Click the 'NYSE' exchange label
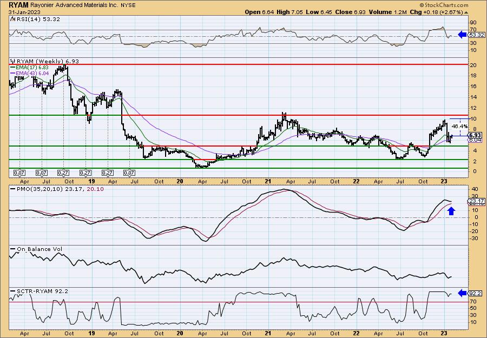The image size is (487, 338). (x=128, y=5)
